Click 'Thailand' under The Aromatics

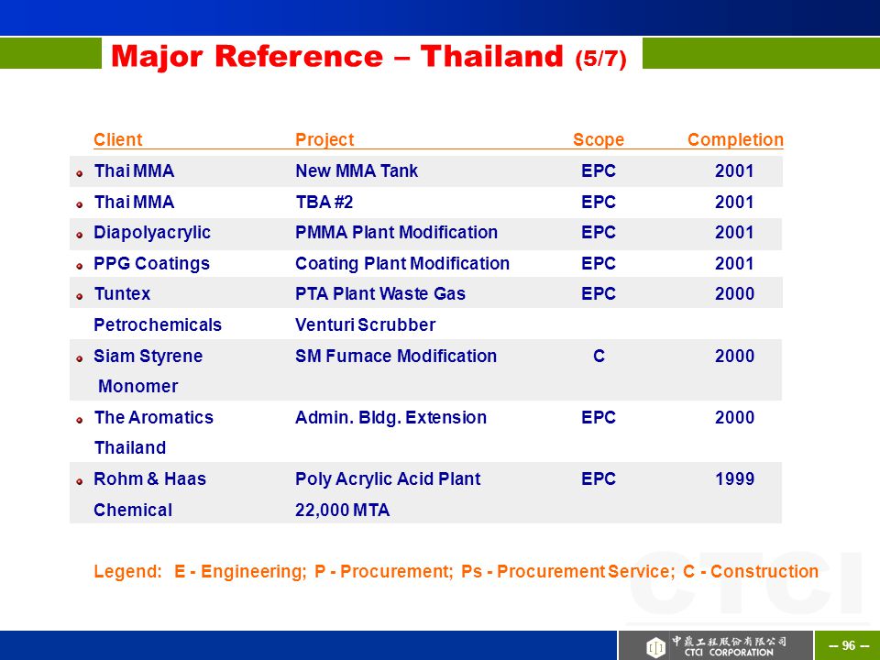[x=129, y=447]
